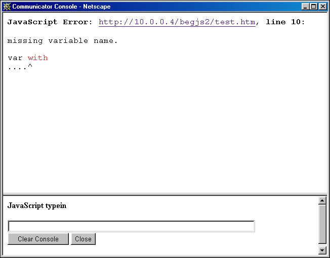Click the 'missing variable name.' message text
This screenshot has height=258, width=330.
(x=62, y=41)
